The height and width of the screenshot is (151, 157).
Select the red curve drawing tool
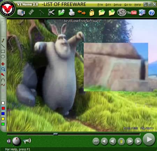click(3, 85)
